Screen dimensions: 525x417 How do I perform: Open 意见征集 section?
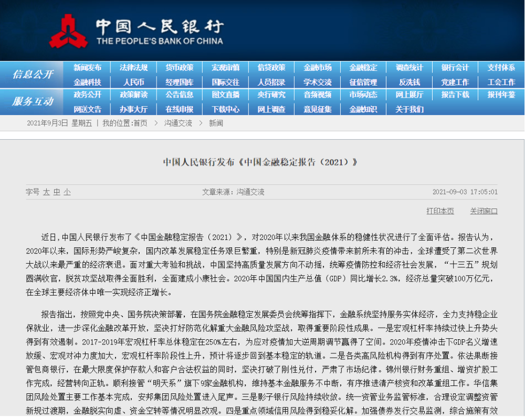[x=318, y=109]
